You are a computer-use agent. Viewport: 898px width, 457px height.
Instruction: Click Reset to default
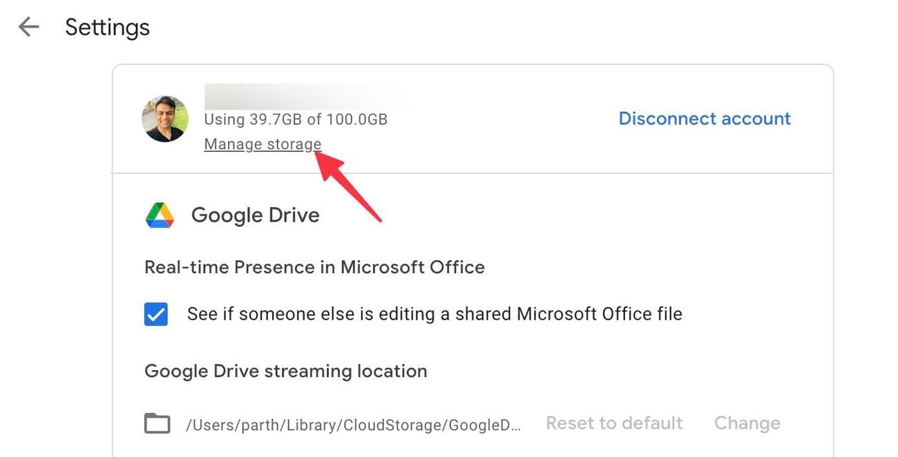(x=613, y=422)
